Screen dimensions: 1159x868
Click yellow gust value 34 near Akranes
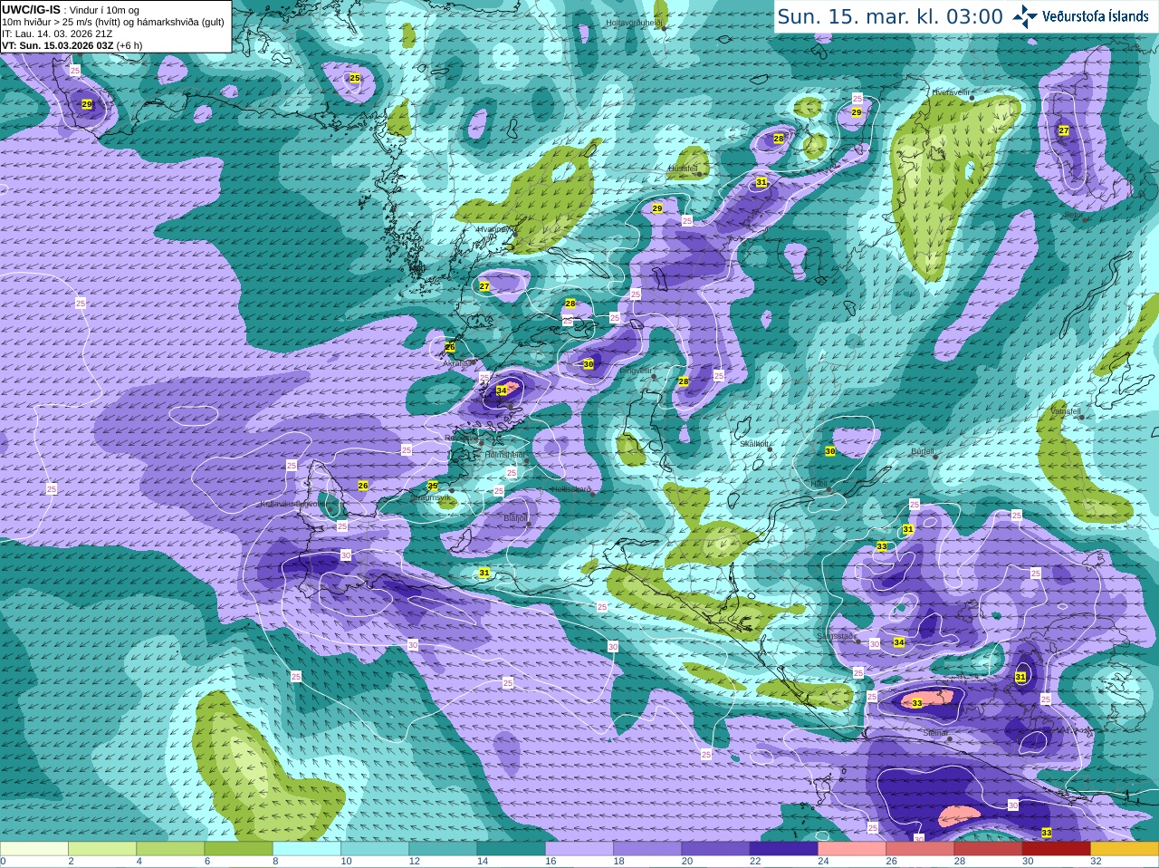(502, 391)
